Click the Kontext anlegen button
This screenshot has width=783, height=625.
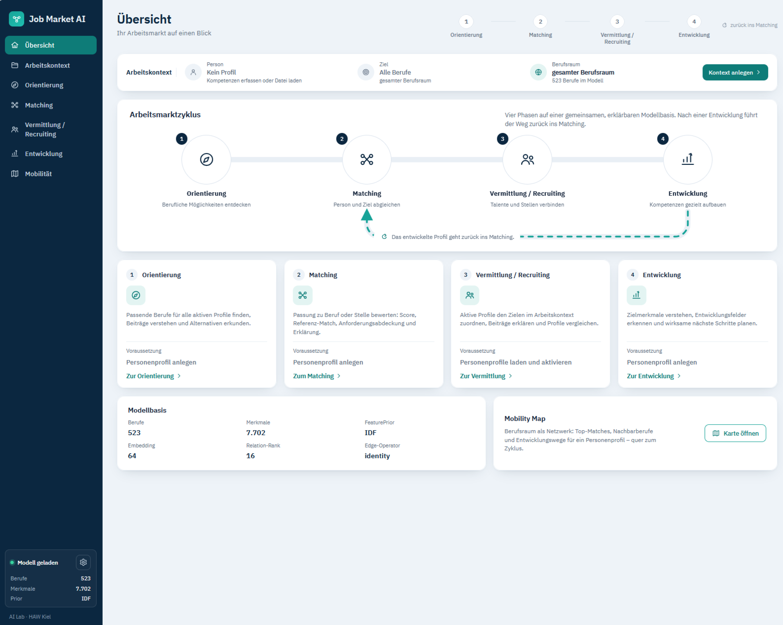click(x=735, y=72)
